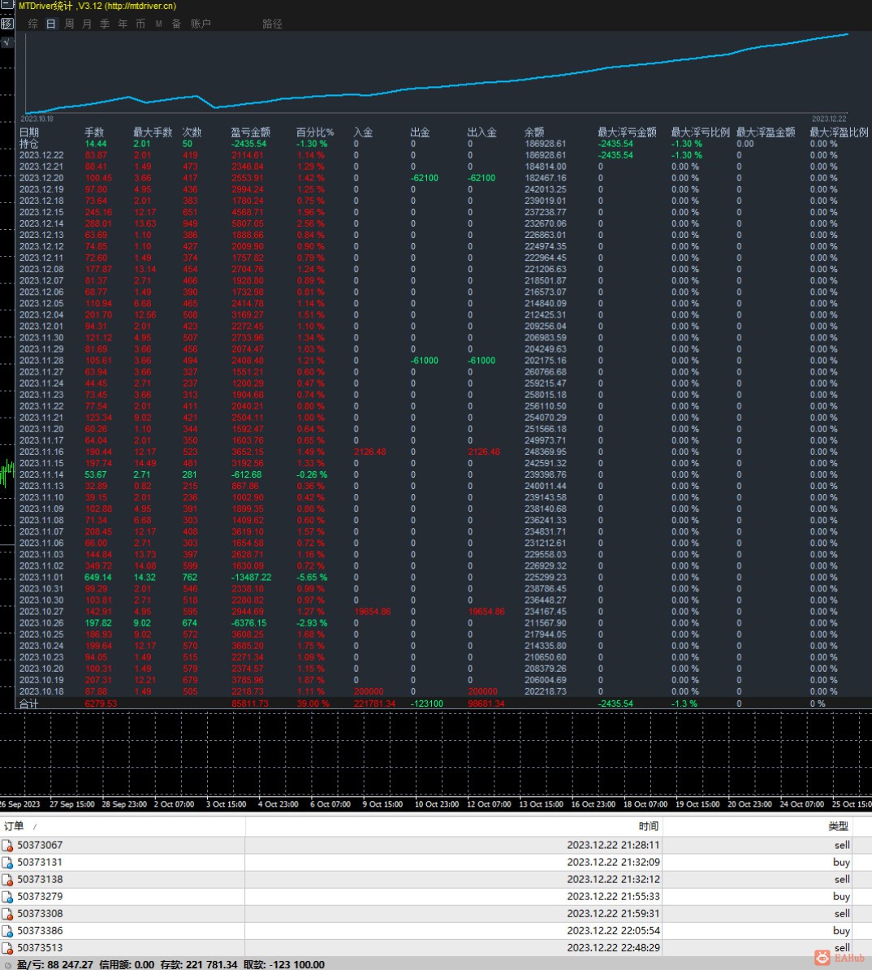Screen dimensions: 872x970
Task: Click the 路径 path button
Action: [272, 24]
